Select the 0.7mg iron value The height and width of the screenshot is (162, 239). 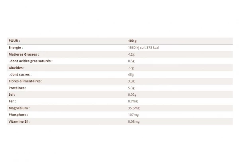point(133,101)
